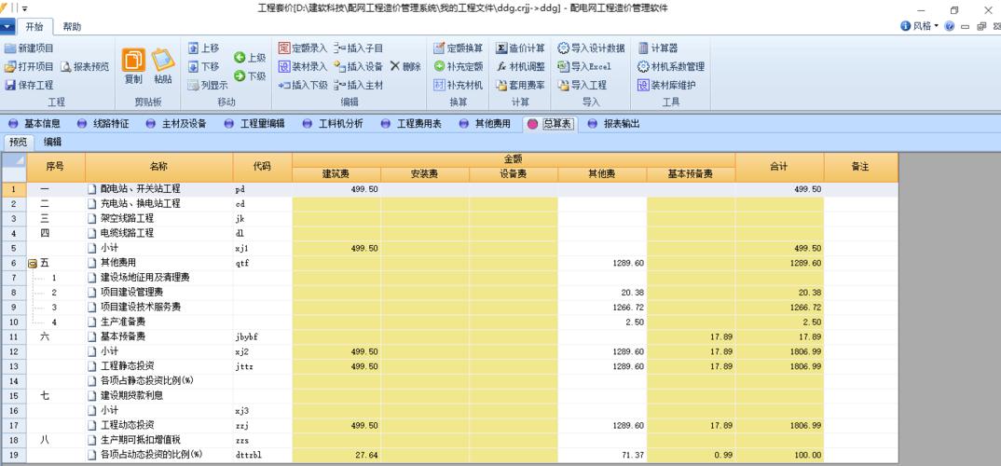Click the 粘贴 paste button
Viewport: 1001px width, 466px height.
[x=163, y=66]
